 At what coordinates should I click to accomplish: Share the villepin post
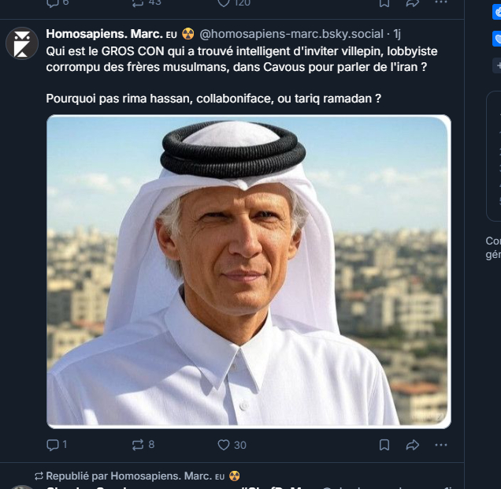[412, 445]
